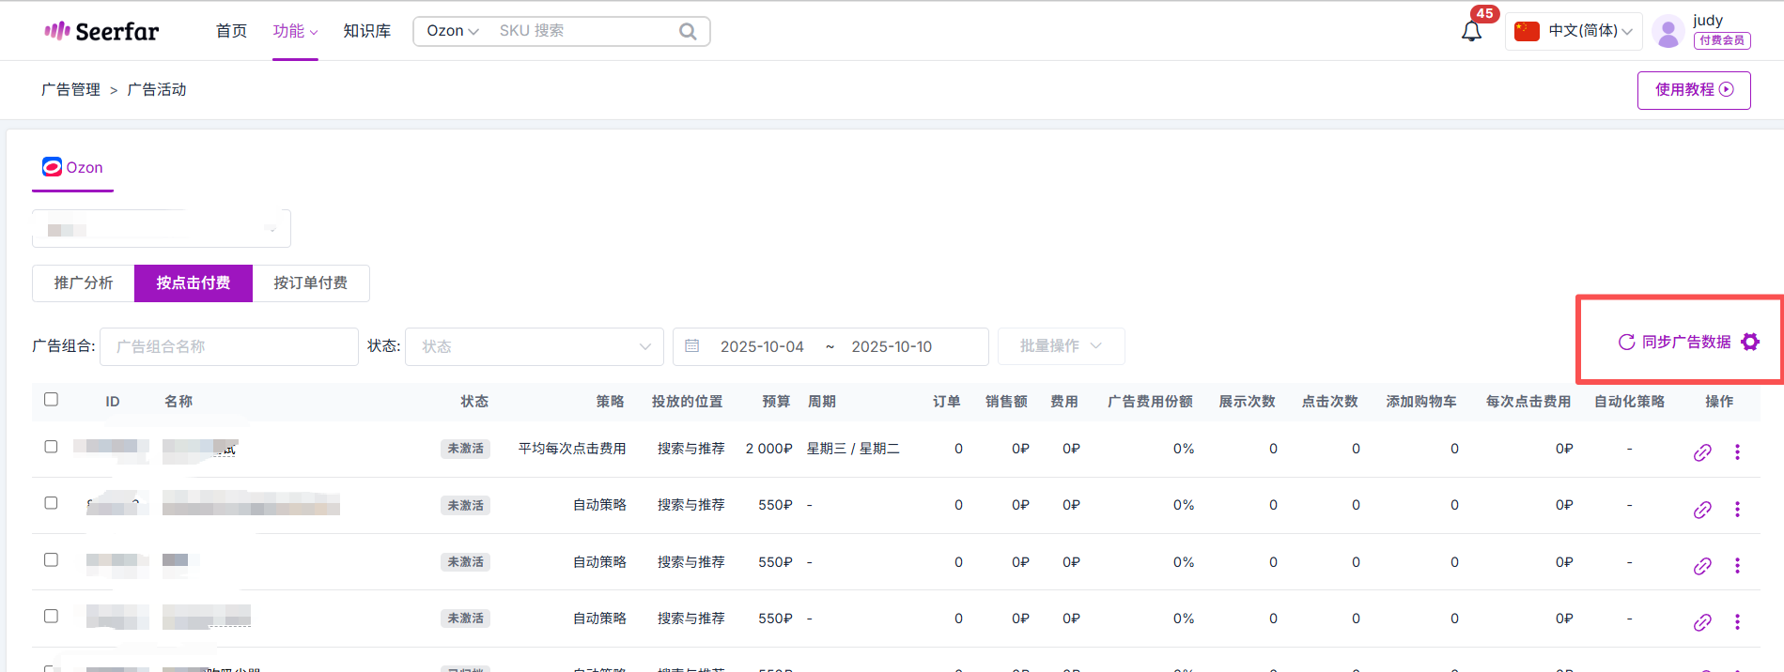Click the 使用教程 tutorial button
This screenshot has width=1784, height=672.
pos(1693,90)
